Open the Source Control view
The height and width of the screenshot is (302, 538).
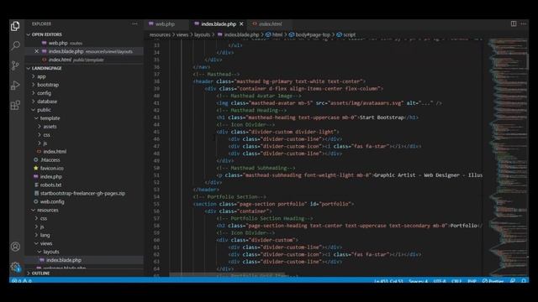15,65
